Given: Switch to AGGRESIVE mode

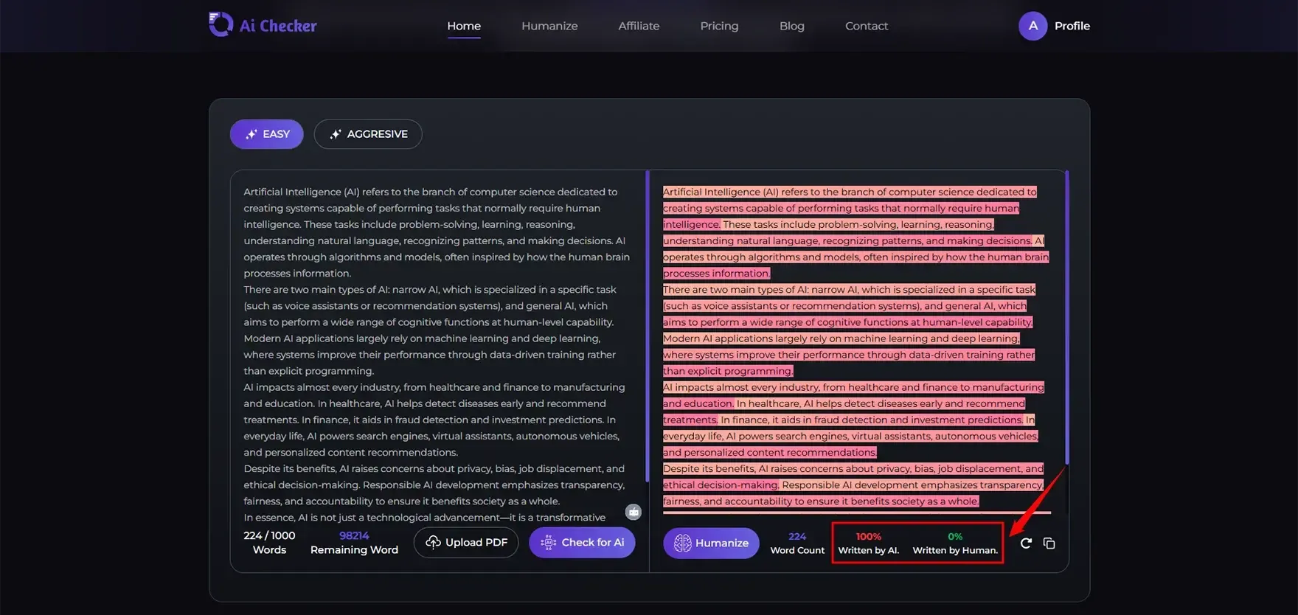Looking at the screenshot, I should click(x=368, y=134).
